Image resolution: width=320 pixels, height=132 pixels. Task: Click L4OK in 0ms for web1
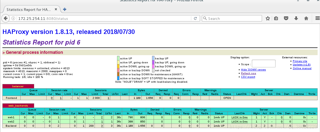point(239,117)
